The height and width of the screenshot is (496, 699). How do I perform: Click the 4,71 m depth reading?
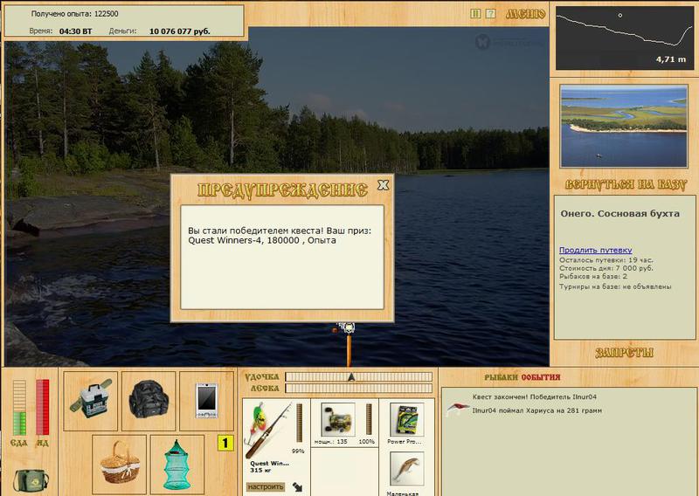[670, 59]
